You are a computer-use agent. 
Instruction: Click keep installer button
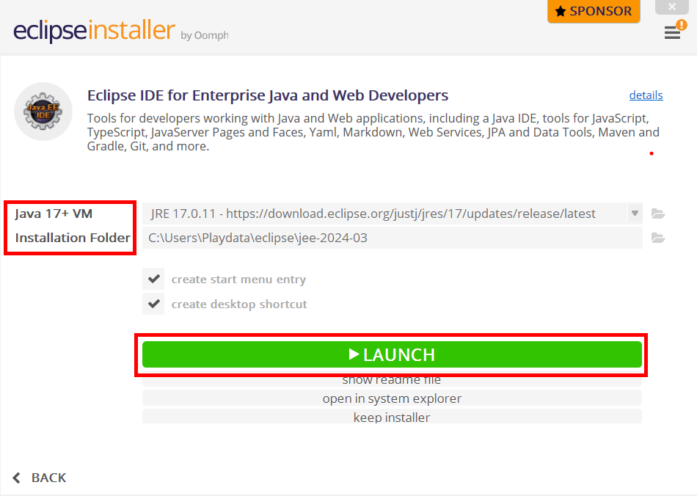(x=392, y=417)
